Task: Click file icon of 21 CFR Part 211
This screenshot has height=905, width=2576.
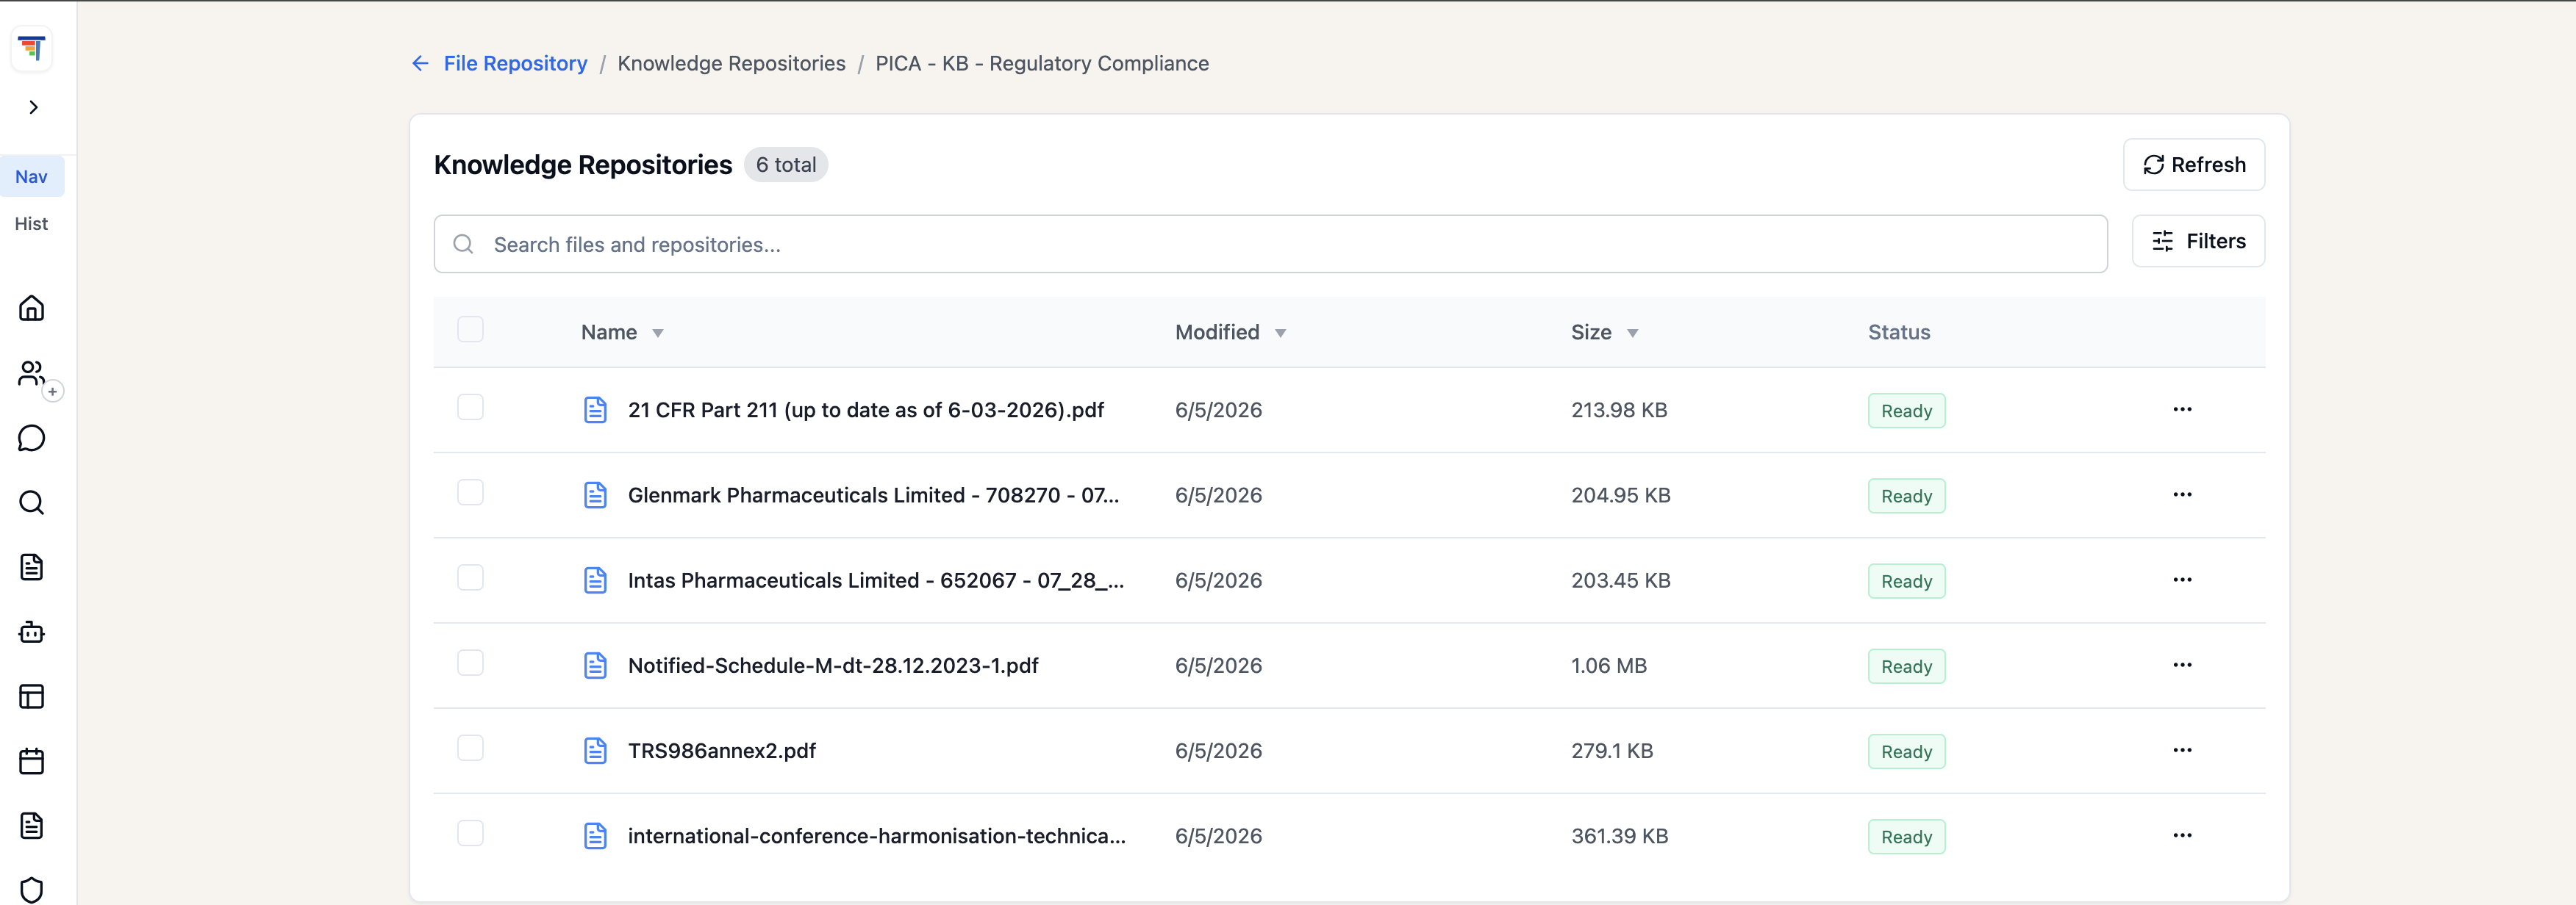Action: [x=595, y=410]
